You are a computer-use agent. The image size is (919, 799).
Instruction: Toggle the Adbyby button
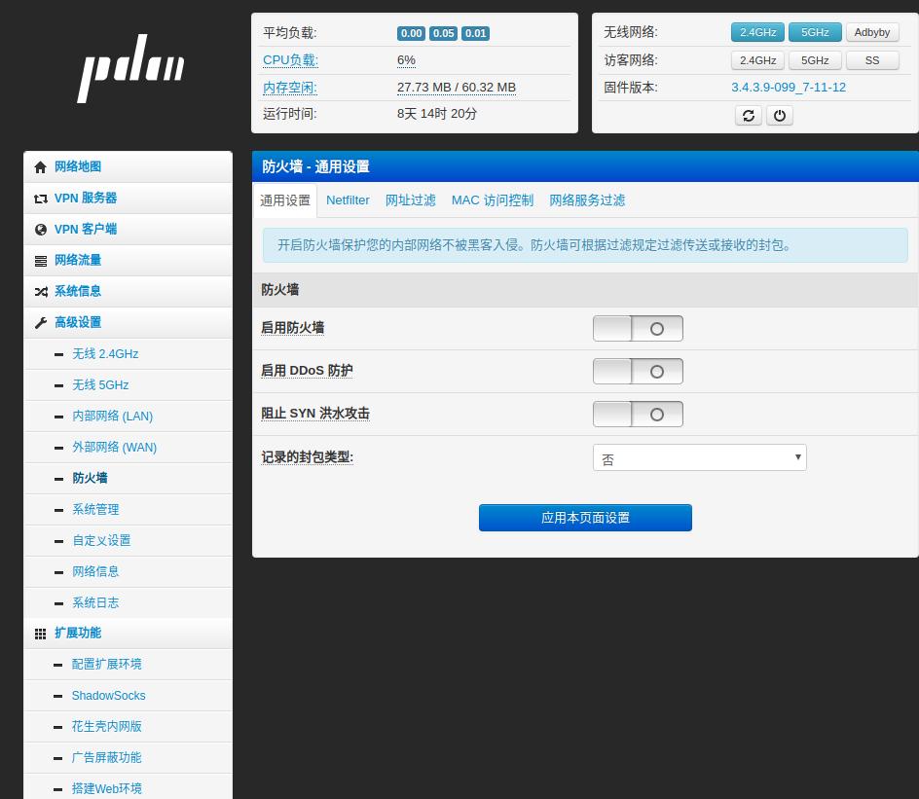tap(872, 32)
